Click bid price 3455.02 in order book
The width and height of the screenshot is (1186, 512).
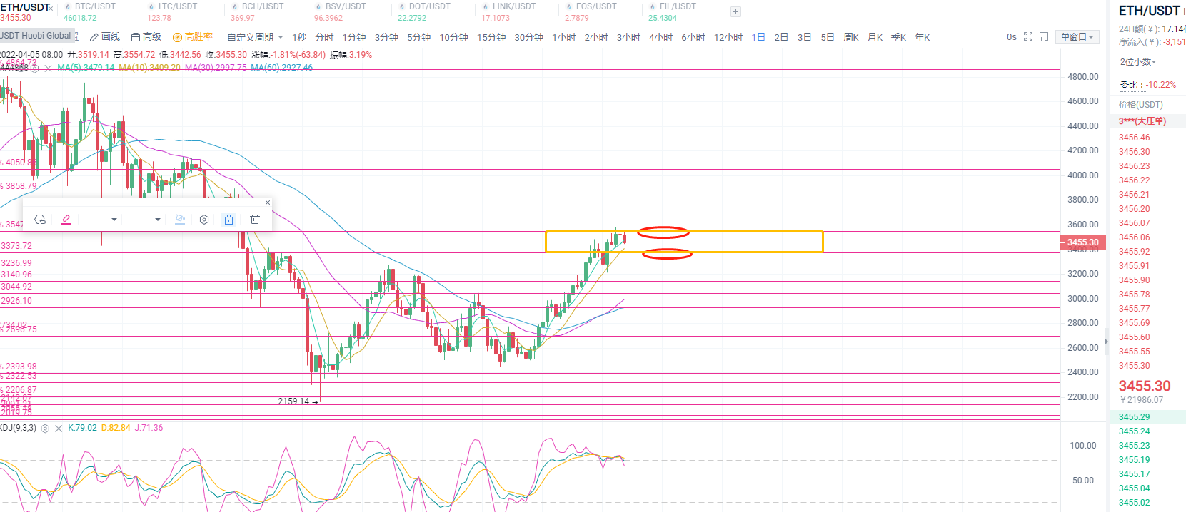tap(1135, 503)
